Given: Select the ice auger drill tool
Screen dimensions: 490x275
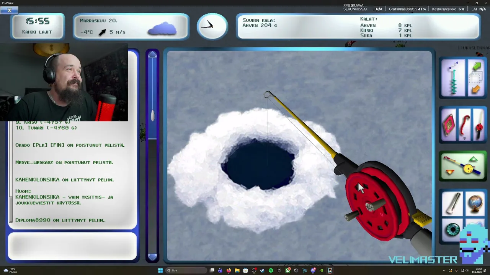Looking at the screenshot, I should (x=454, y=78).
